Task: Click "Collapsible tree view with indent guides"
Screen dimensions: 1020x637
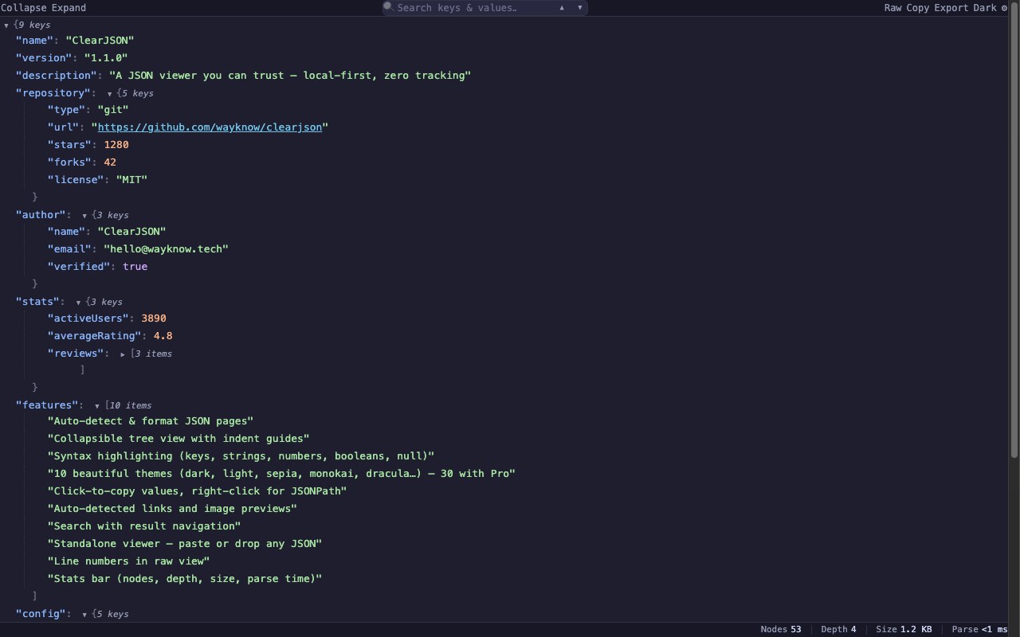Action: point(178,439)
